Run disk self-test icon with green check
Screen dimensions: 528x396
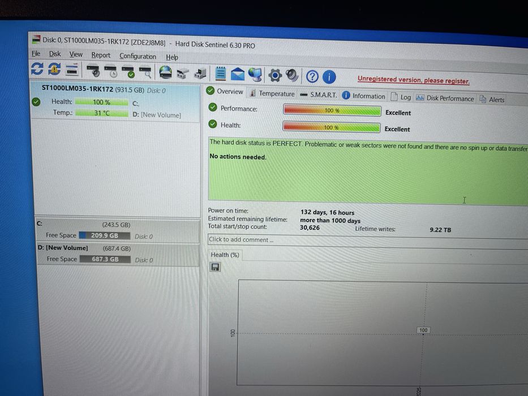[x=128, y=72]
